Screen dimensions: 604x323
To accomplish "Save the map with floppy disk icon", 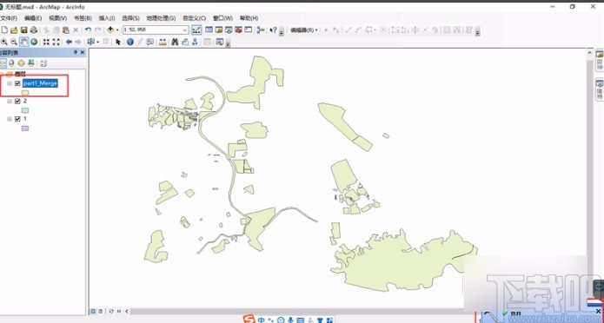I will click(x=23, y=30).
